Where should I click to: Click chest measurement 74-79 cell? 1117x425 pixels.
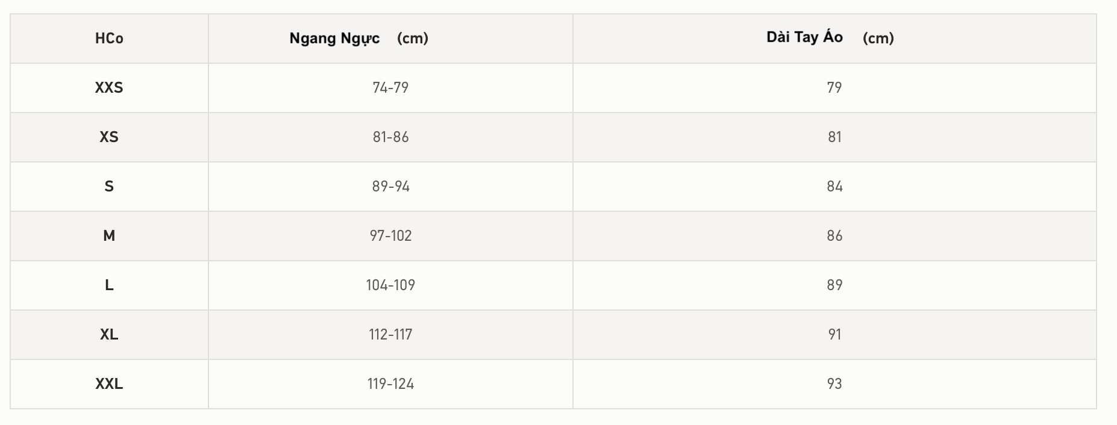[390, 88]
